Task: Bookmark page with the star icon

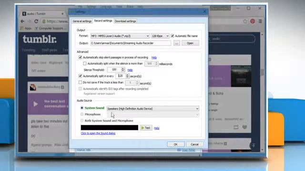Action: (x=245, y=21)
